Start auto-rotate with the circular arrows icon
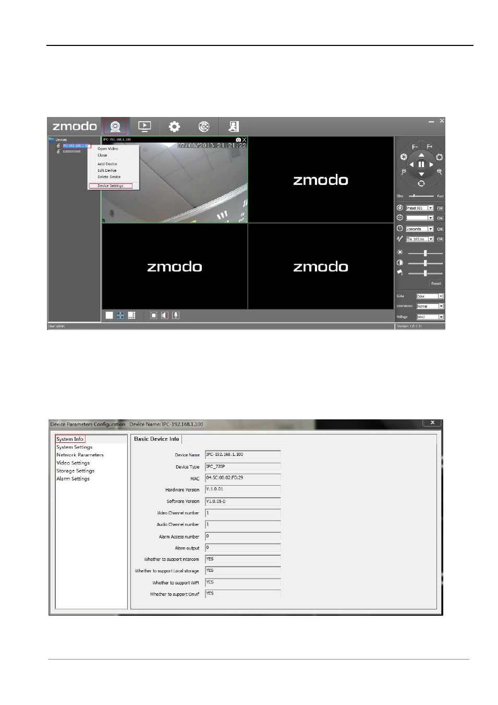Screen dimensions: 498x705 (x=421, y=183)
